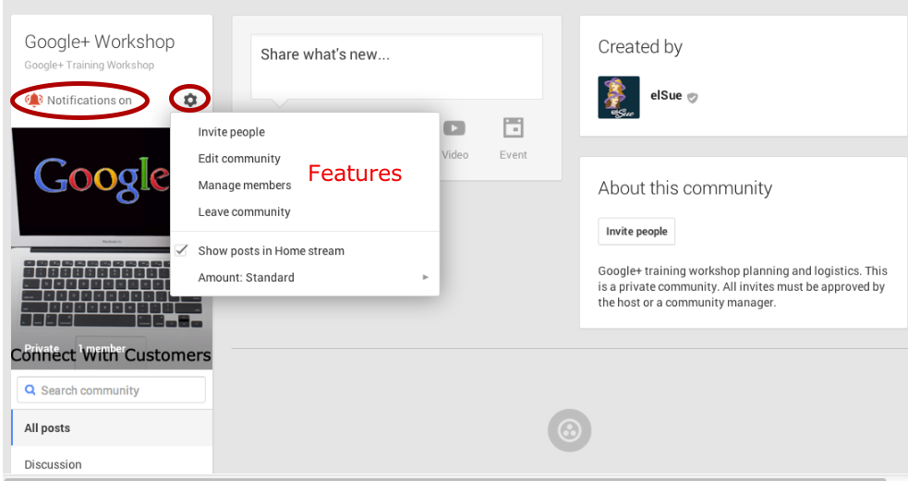
Task: Click the About this community heading
Action: 685,188
